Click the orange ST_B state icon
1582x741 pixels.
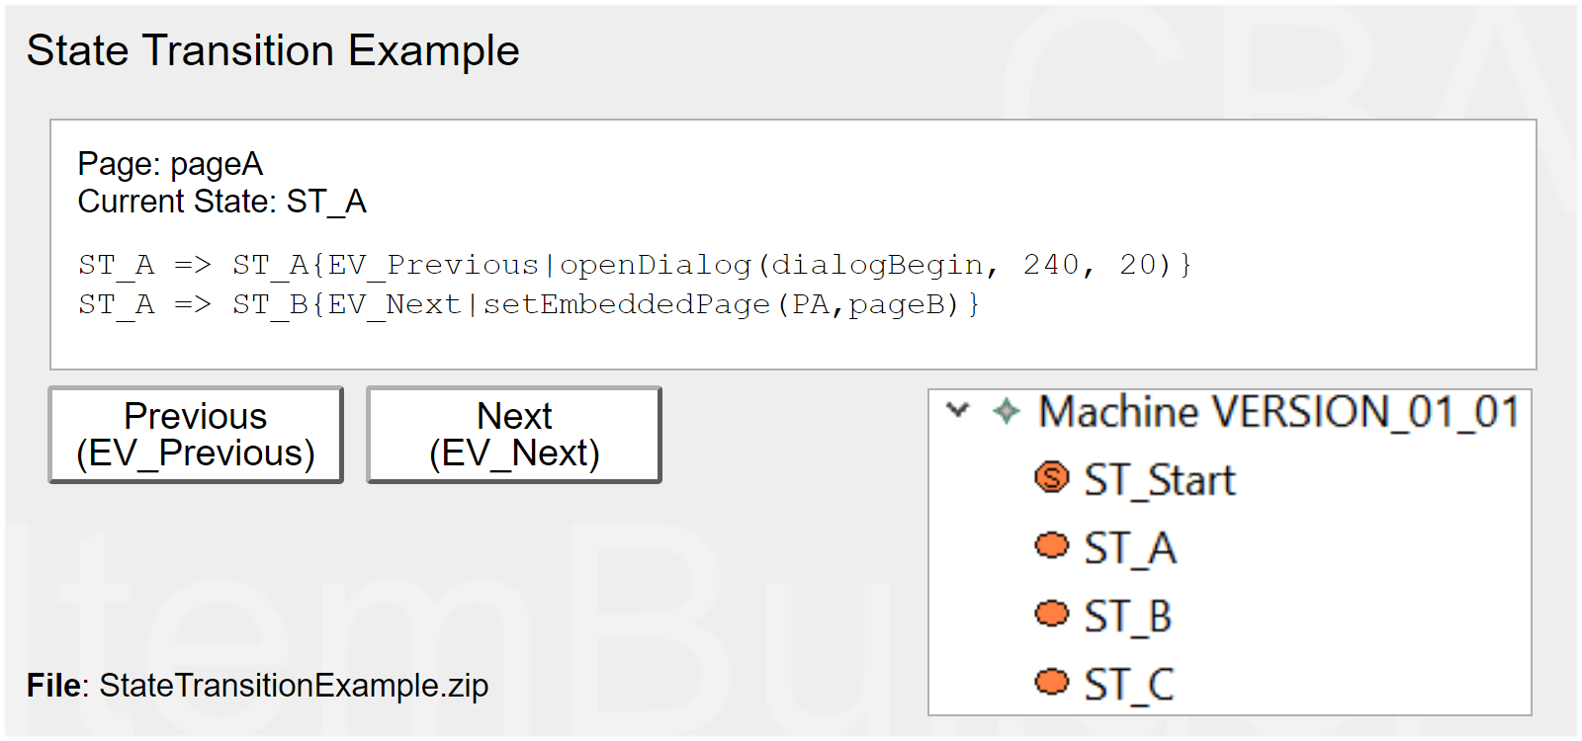click(x=1051, y=615)
